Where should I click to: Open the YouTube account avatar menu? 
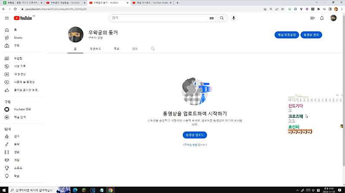(x=333, y=18)
